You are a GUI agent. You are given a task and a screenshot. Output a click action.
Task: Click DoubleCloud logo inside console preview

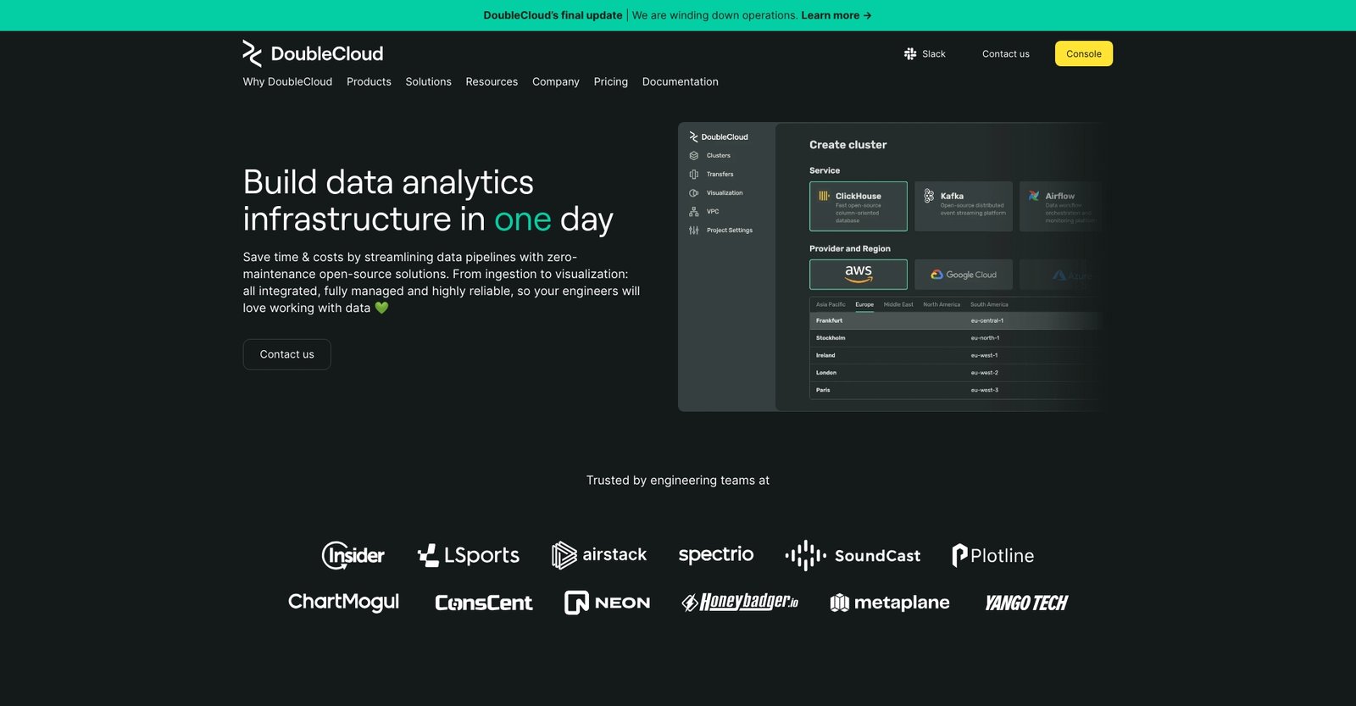pyautogui.click(x=719, y=136)
